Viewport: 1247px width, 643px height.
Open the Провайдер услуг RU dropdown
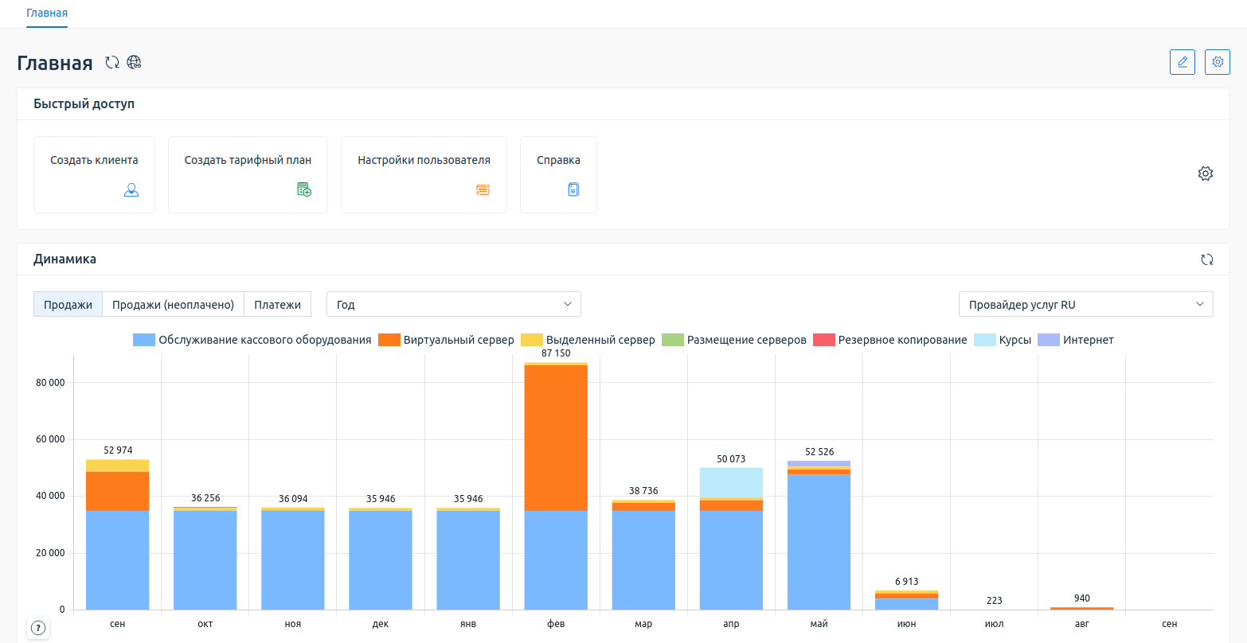(1085, 304)
